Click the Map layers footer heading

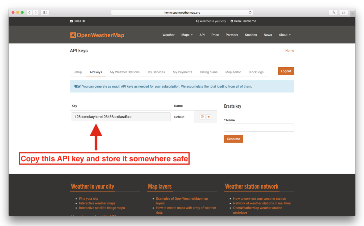[160, 186]
